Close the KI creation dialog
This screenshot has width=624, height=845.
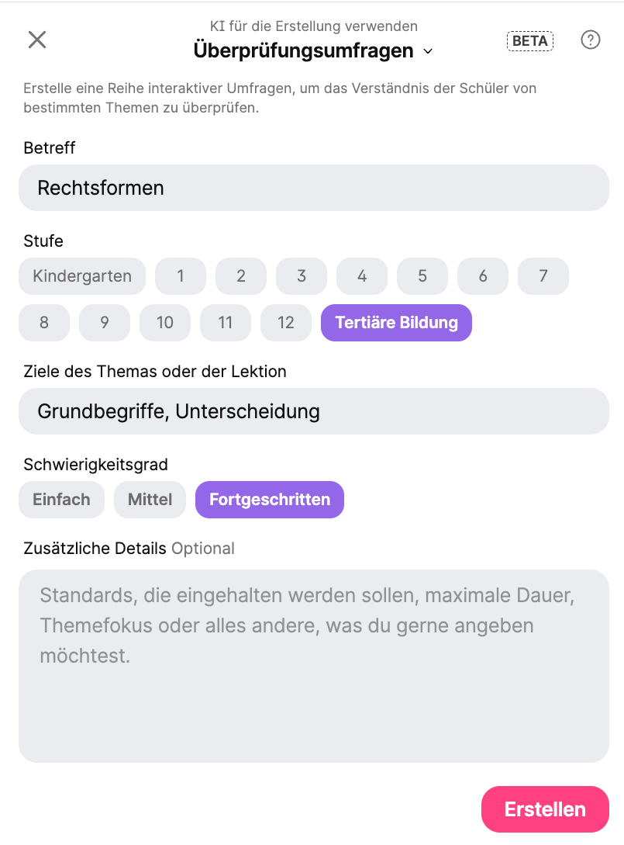pos(37,40)
